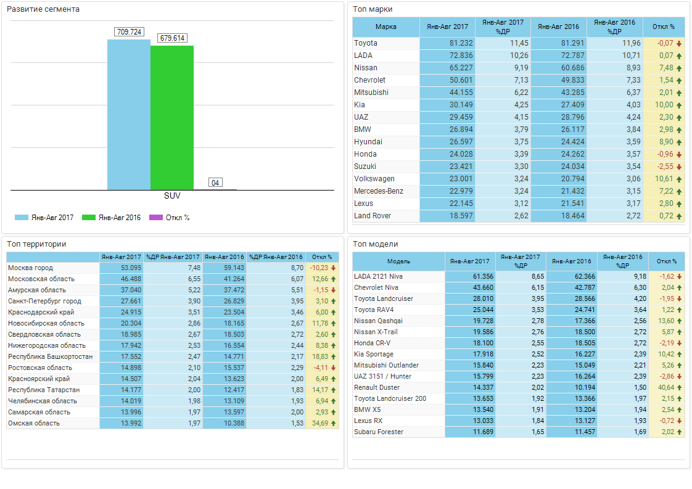Image resolution: width=692 pixels, height=489 pixels.
Task: Click the down arrow in the Москва город row
Action: point(333,268)
